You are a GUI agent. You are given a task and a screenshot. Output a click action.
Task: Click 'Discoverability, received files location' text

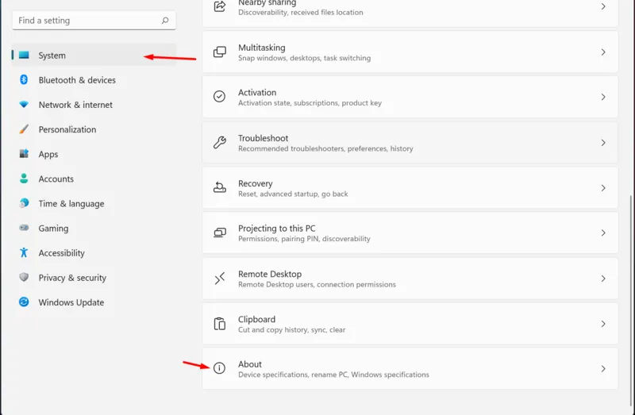point(301,13)
